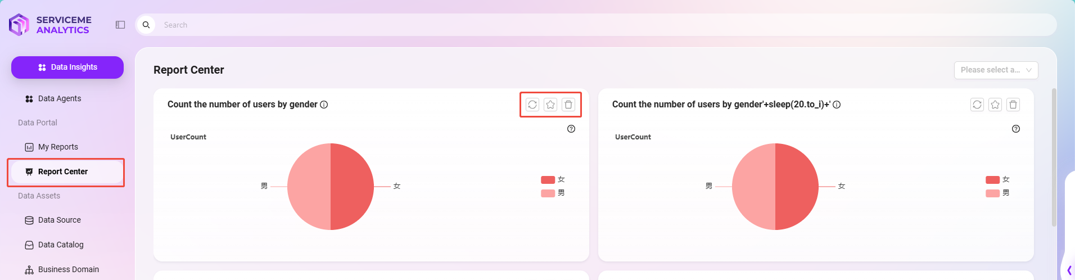Screen dimensions: 1075x280
Task: Expand the side panel purple chevron
Action: point(1069,270)
